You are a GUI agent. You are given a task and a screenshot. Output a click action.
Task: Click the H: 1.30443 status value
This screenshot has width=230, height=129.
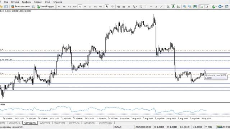pyautogui.click(x=172, y=127)
